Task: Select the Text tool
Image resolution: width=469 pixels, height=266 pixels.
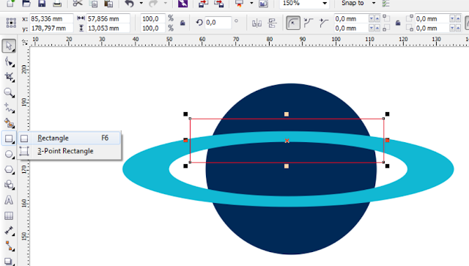Action: click(x=9, y=200)
